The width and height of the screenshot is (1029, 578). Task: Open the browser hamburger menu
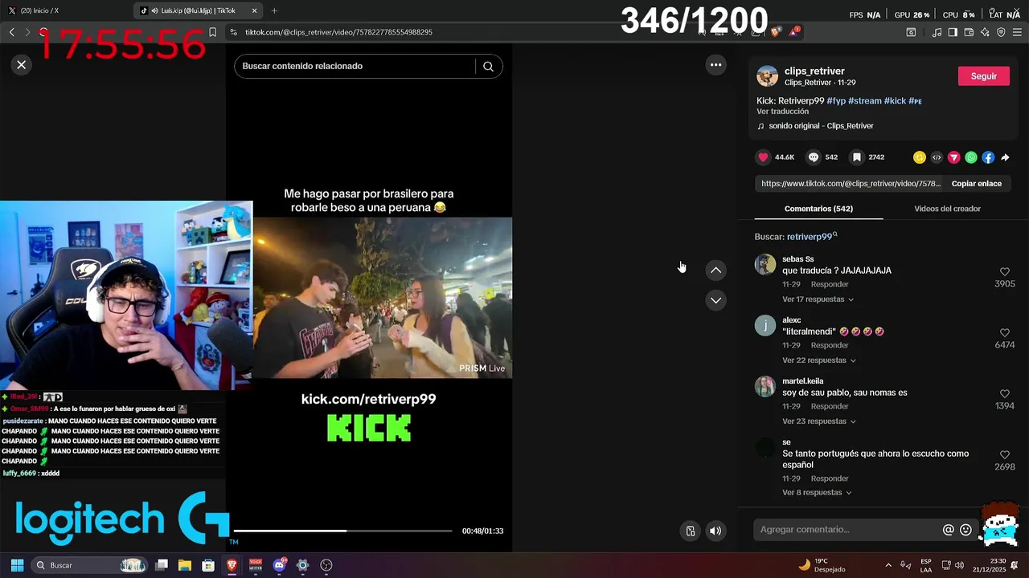[1017, 32]
